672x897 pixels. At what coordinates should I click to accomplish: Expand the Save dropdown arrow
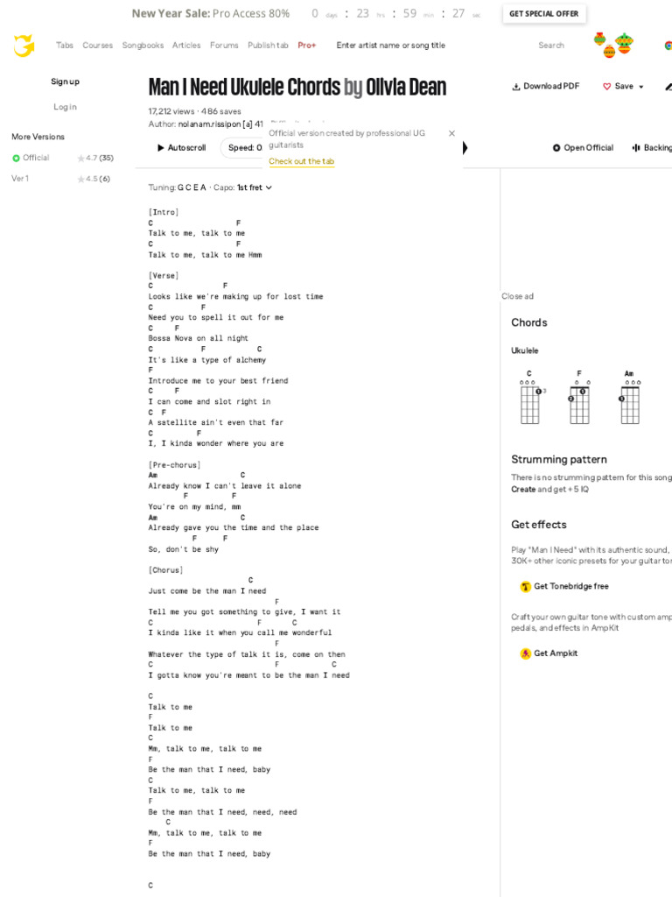[x=641, y=87]
